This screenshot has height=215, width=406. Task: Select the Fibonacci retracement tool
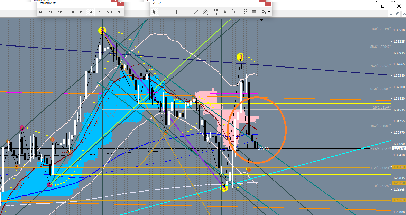tap(215, 12)
